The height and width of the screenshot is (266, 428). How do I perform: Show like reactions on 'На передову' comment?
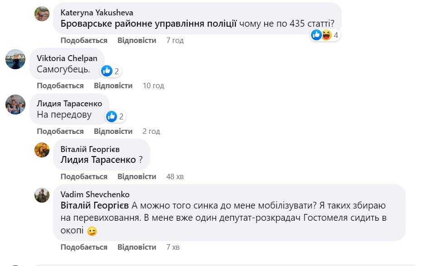[115, 116]
